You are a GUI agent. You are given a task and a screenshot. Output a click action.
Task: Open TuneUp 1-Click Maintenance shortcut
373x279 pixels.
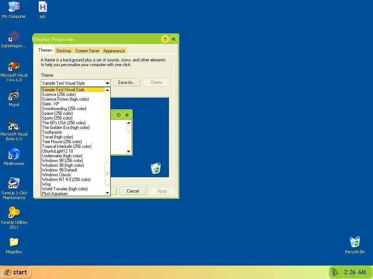[14, 189]
